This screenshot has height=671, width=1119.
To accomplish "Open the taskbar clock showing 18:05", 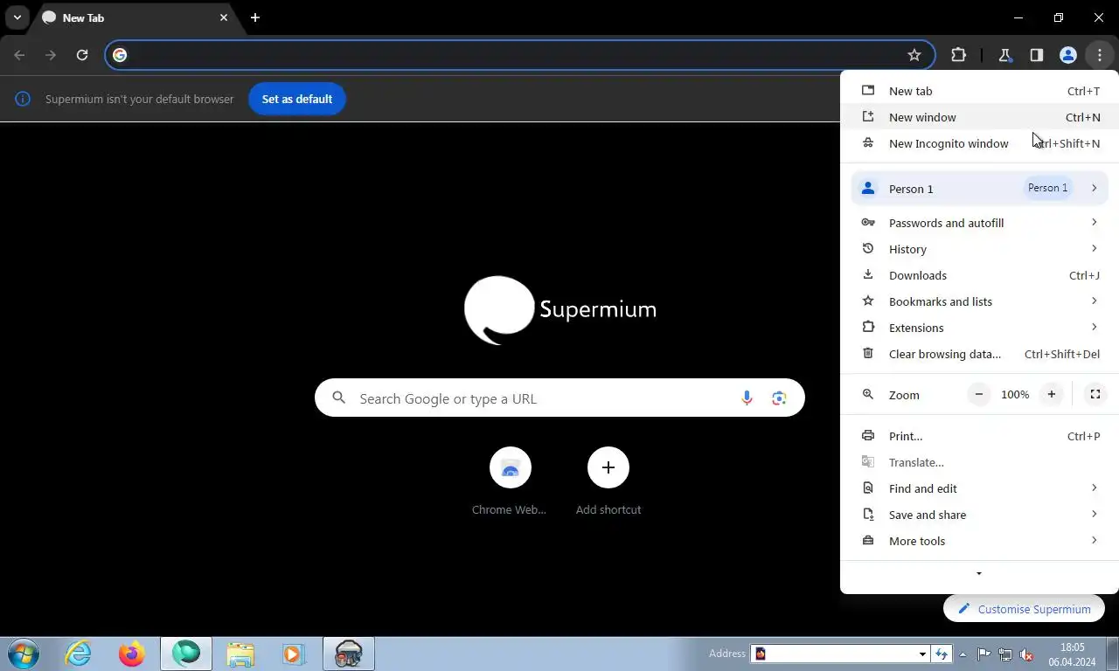I will [1073, 654].
